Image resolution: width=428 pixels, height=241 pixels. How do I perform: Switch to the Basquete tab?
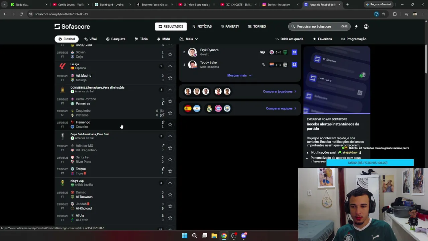[116, 39]
